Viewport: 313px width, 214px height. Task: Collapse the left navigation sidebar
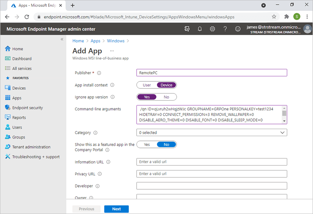[62, 39]
